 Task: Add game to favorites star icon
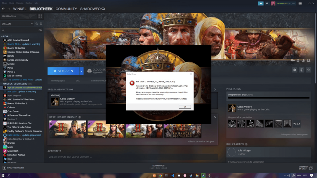[308, 70]
